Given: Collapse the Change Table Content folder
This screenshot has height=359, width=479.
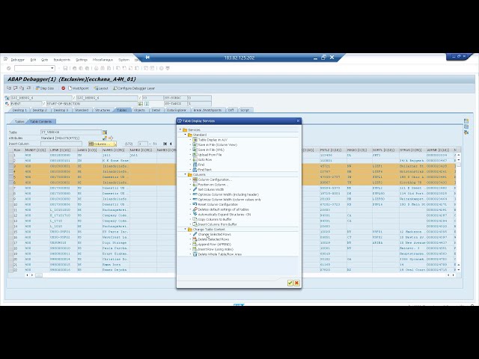Looking at the screenshot, I should coord(185,230).
